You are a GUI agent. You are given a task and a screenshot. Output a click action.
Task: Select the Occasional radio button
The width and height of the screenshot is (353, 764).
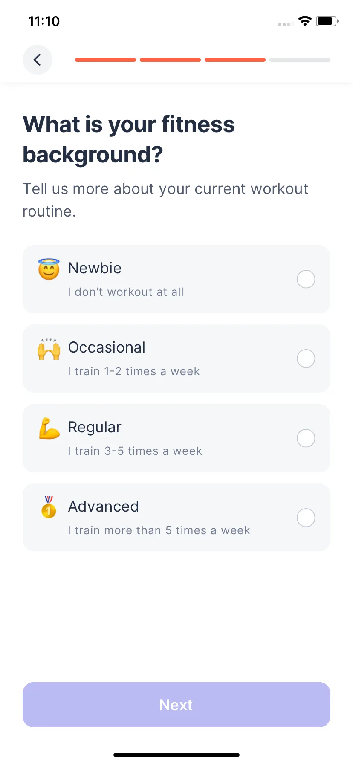click(306, 359)
